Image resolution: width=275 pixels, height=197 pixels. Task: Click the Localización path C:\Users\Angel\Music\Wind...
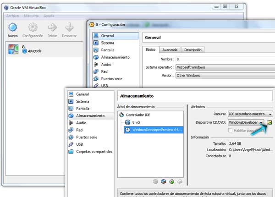[251, 150]
